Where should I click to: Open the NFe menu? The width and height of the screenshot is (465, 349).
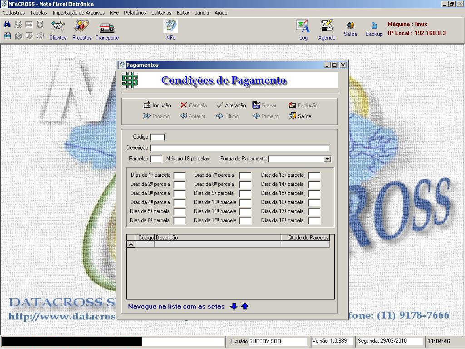point(114,13)
